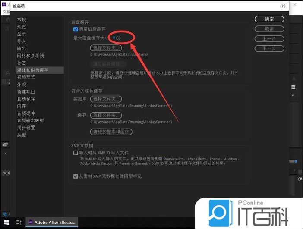Click the disk cache path C:\Users\user\AppData\Local\Temp
The image size is (303, 229).
point(119,55)
